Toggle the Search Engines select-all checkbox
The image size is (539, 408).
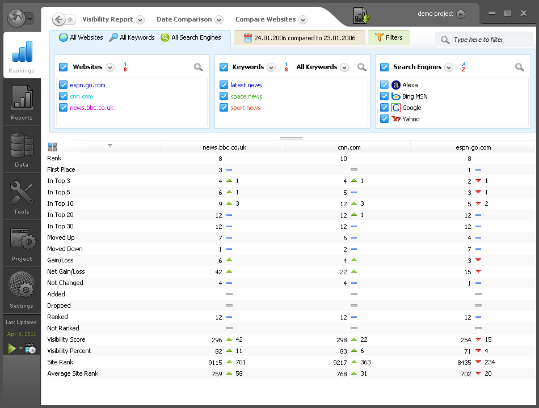[384, 67]
